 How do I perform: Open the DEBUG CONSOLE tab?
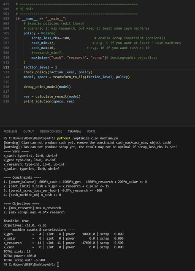[51, 131]
